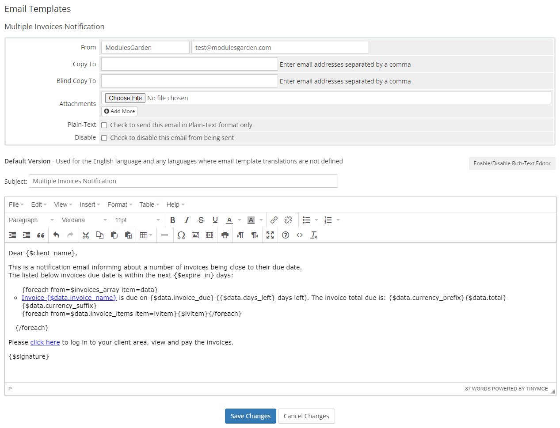This screenshot has width=560, height=428.
Task: Enable the Disable email sending checkbox
Action: coord(104,138)
